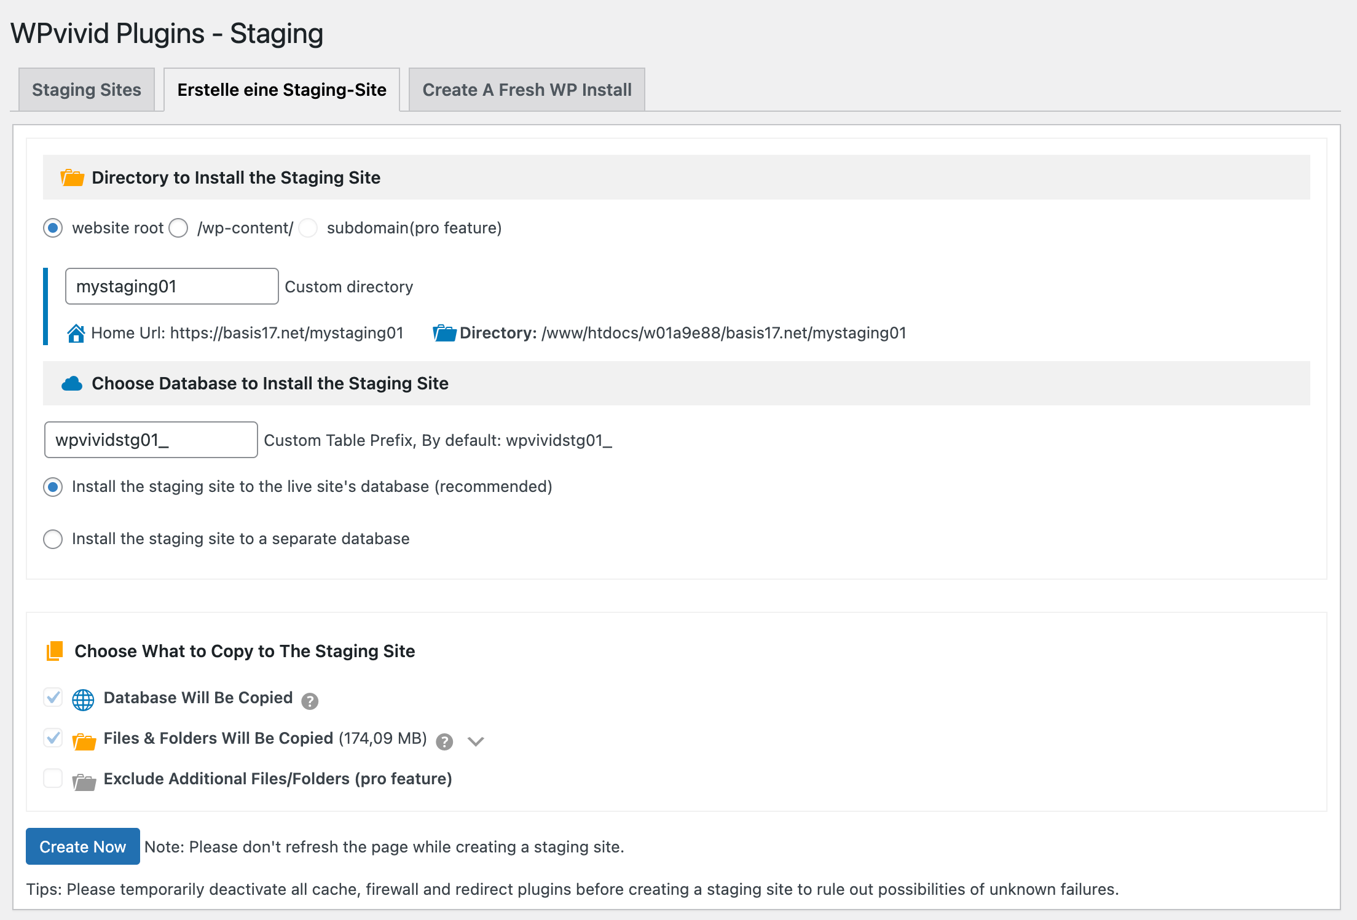This screenshot has width=1357, height=920.
Task: Click Choose Database to Install the Staging Site heading
Action: tap(270, 383)
